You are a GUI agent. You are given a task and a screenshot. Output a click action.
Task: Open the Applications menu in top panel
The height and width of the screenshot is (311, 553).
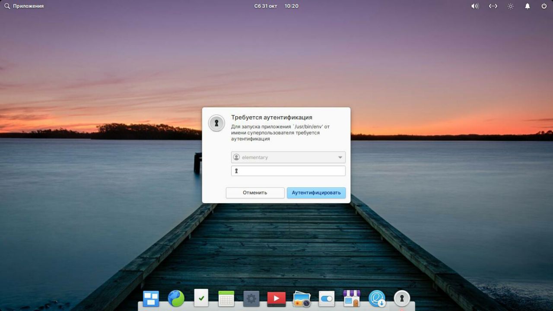[x=24, y=6]
